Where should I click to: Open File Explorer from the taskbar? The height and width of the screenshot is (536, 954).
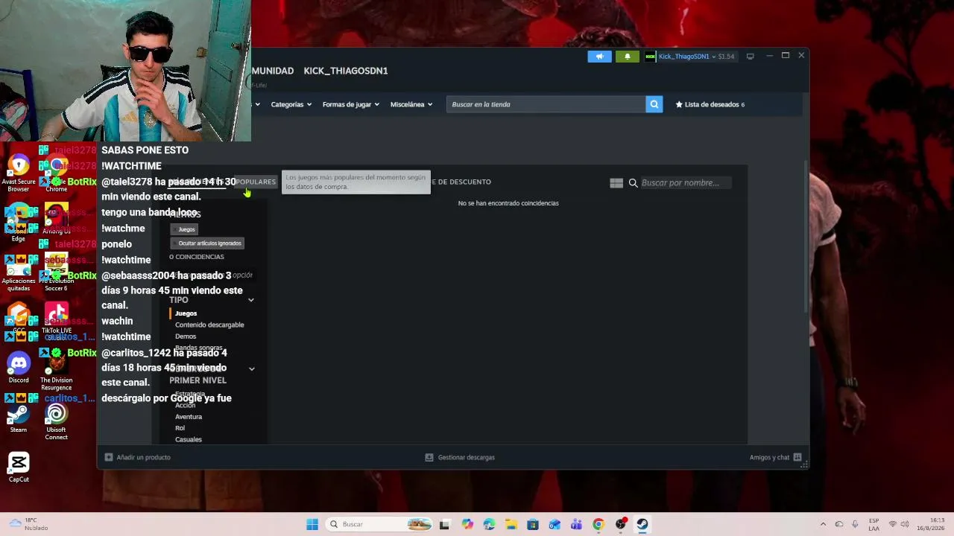point(511,524)
